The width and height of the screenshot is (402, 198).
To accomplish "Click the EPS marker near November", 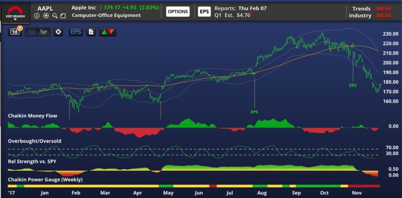I will [x=353, y=86].
